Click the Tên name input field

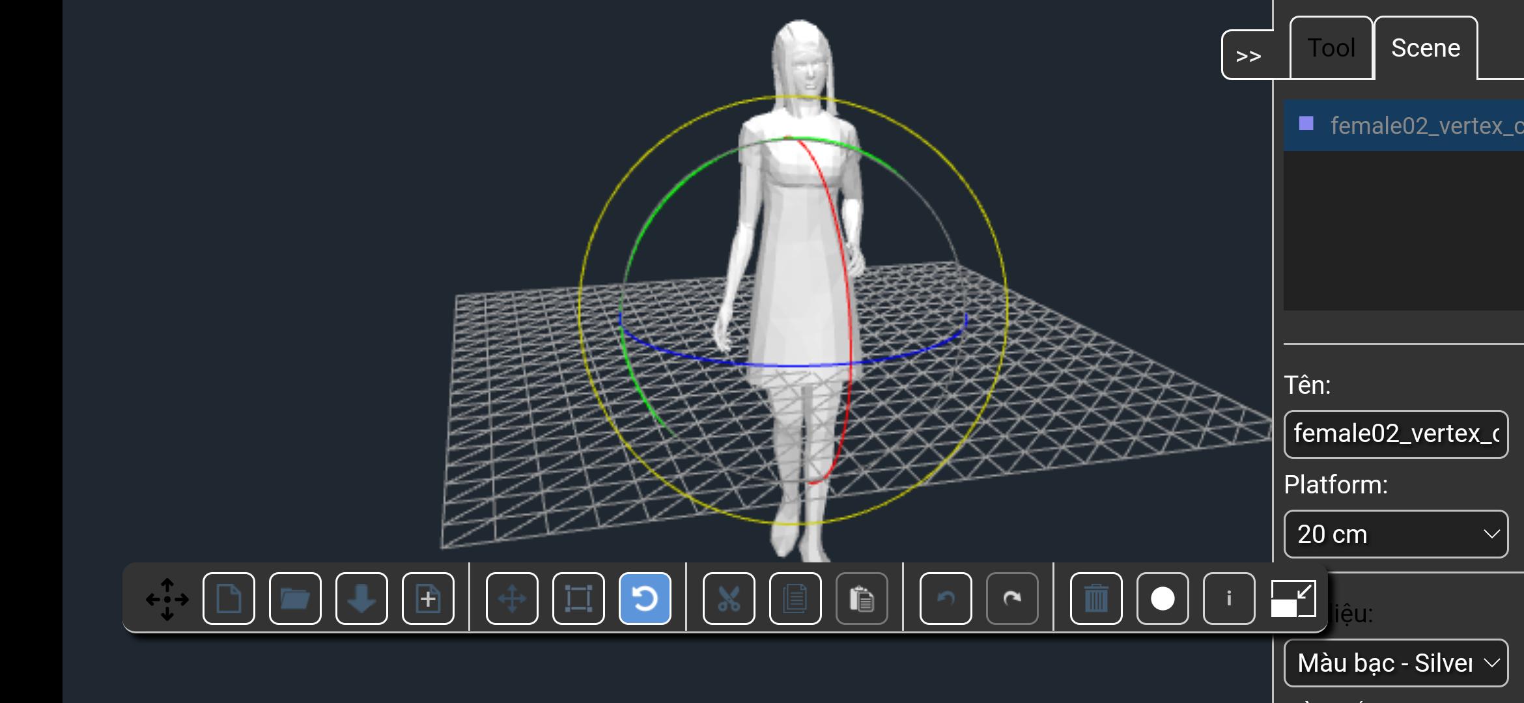coord(1396,434)
